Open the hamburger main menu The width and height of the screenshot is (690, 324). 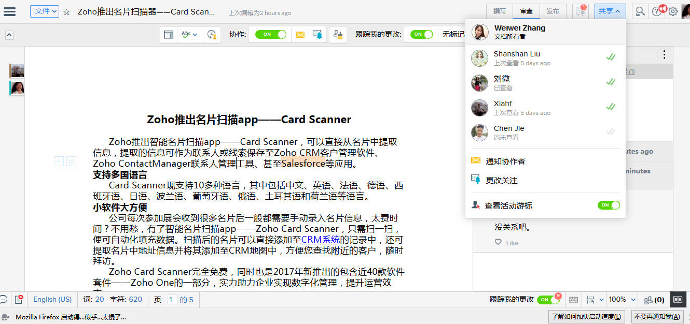pyautogui.click(x=9, y=11)
